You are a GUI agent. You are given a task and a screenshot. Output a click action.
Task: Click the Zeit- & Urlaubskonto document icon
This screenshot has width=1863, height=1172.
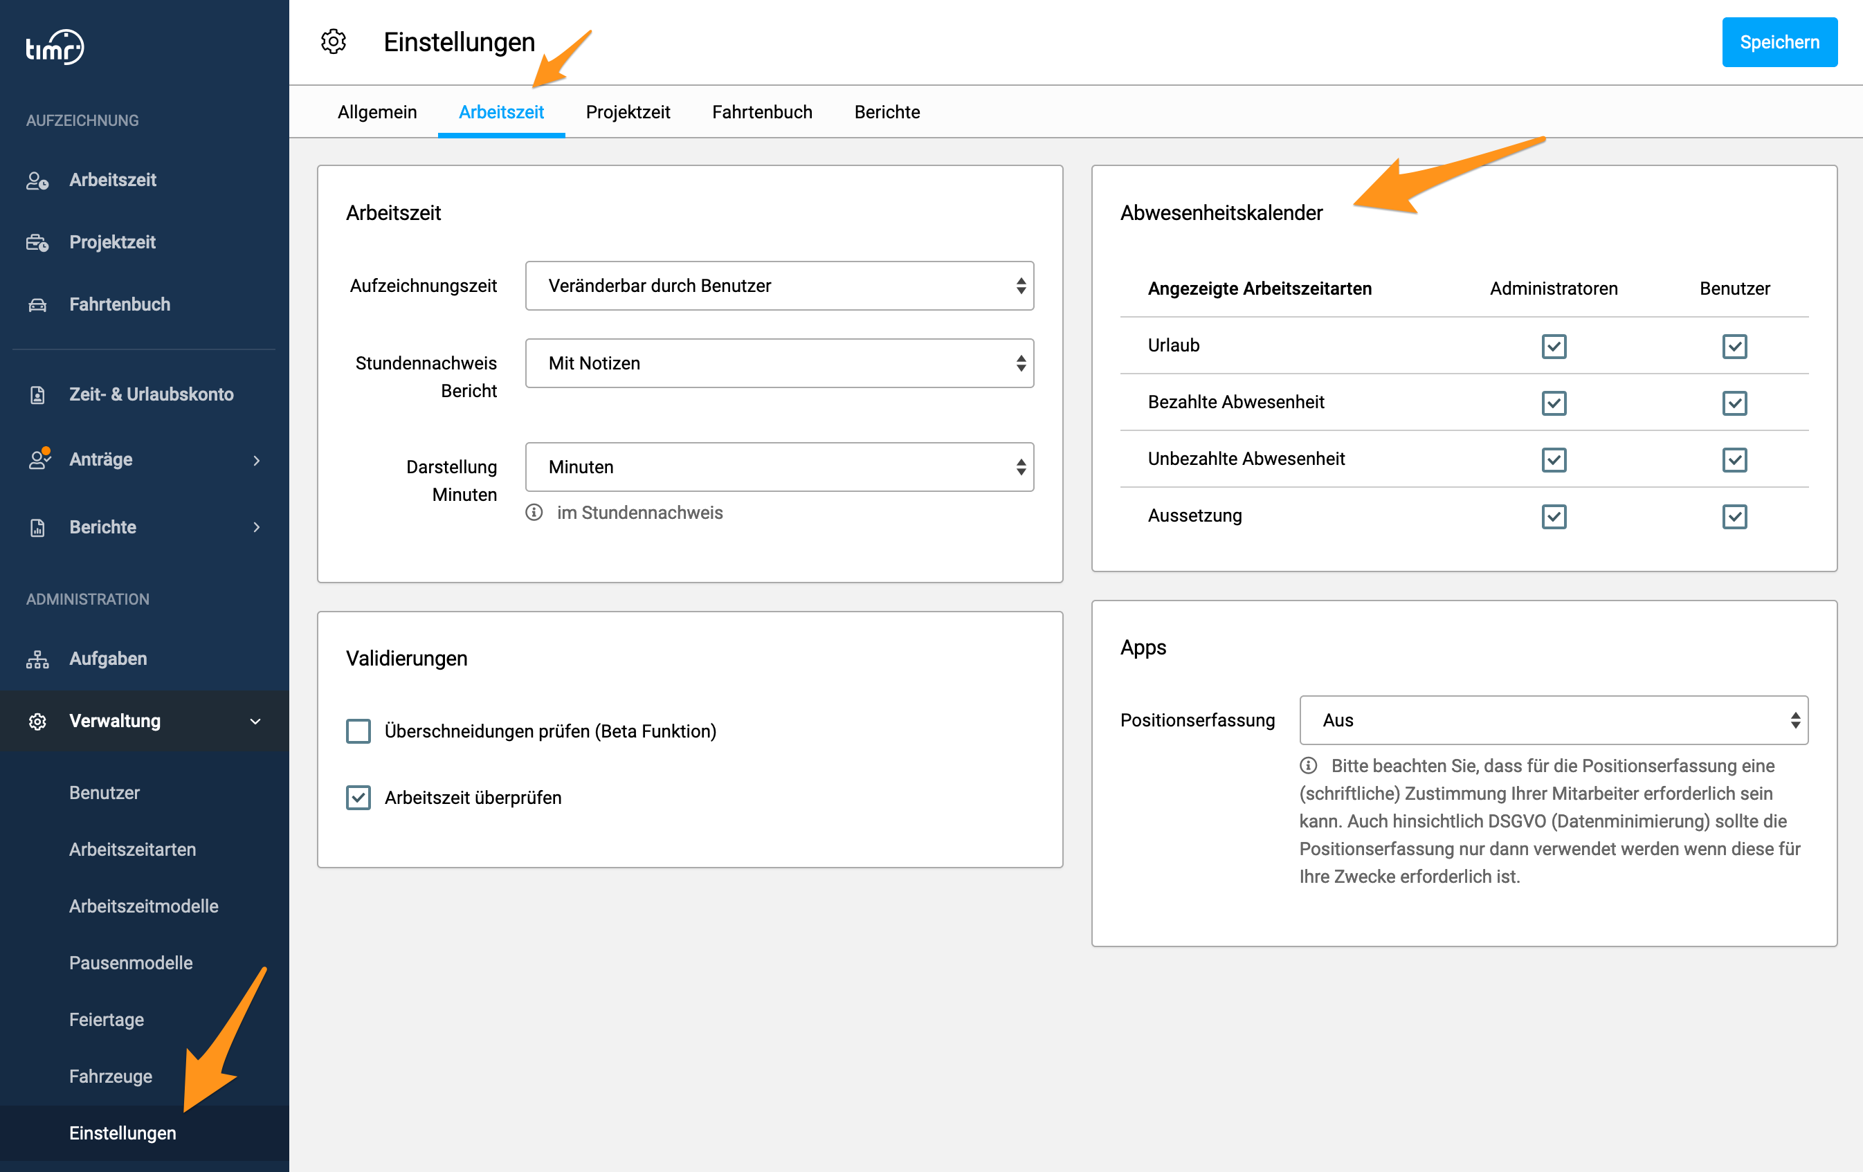click(x=37, y=394)
